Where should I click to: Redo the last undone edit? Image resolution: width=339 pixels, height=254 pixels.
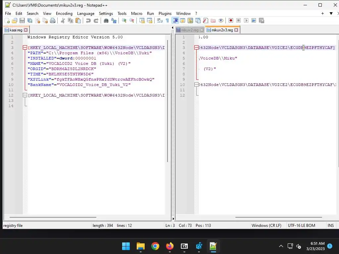click(x=96, y=21)
